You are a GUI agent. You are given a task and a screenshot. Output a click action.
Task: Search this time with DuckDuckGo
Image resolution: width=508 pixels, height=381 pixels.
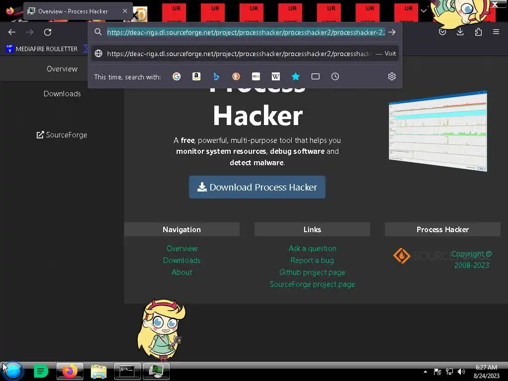pos(236,76)
